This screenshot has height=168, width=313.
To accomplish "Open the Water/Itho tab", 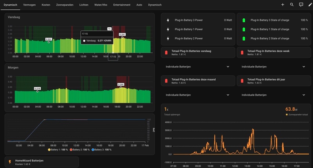I will [101, 5].
